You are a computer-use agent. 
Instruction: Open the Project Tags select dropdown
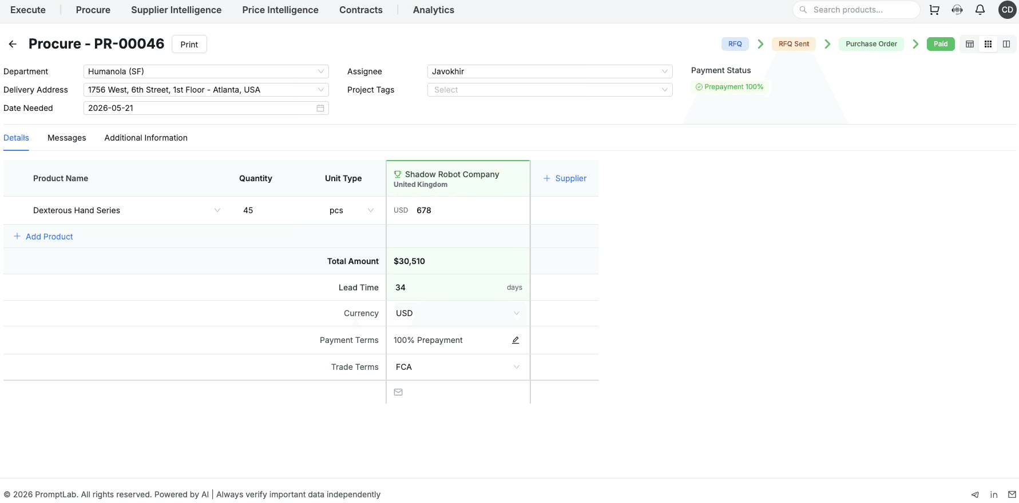click(549, 90)
